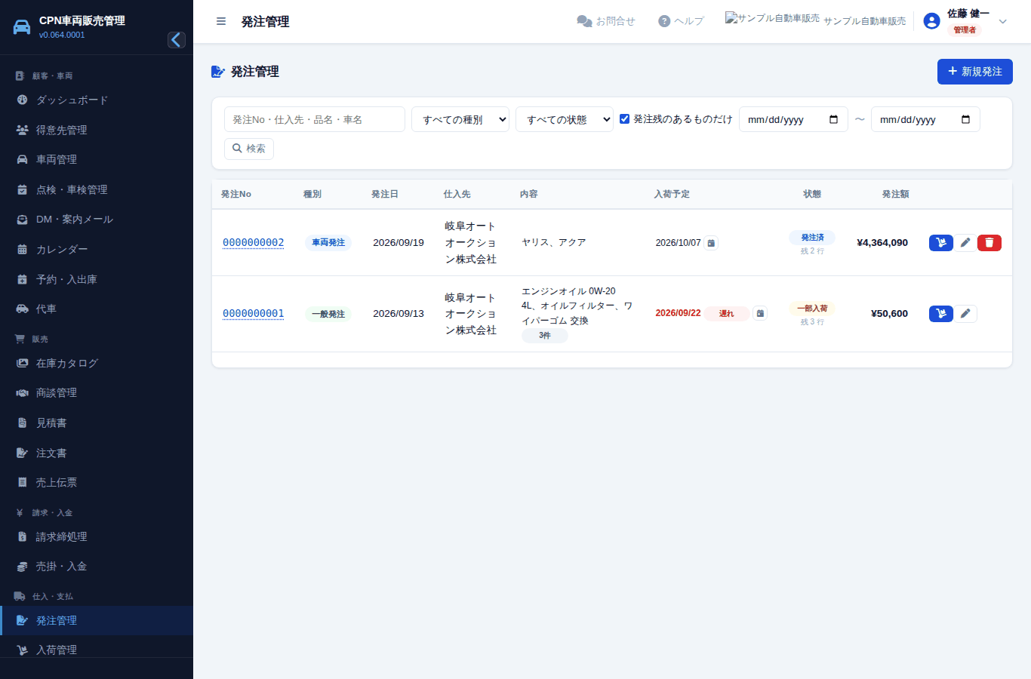1031x679 pixels.
Task: Open 予約・入出庫 in sidebar
Action: coord(97,279)
